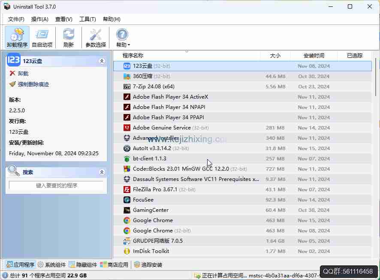Open the 工具(T) menu
380x280 pixels.
(87, 19)
